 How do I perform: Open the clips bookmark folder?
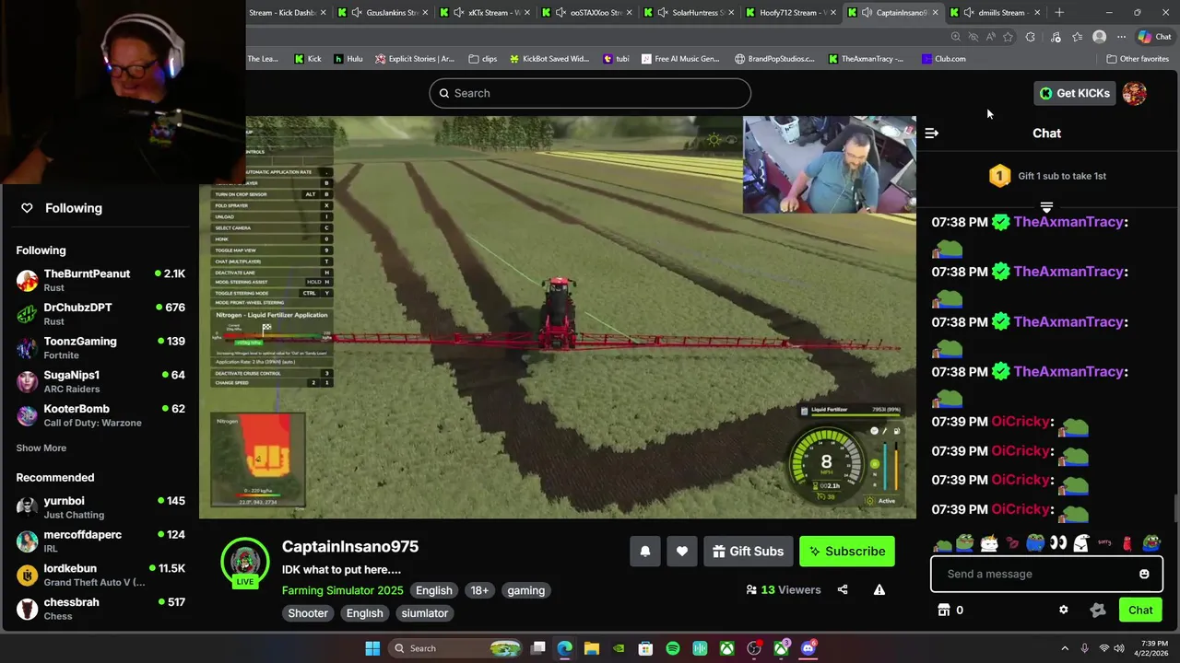(482, 59)
